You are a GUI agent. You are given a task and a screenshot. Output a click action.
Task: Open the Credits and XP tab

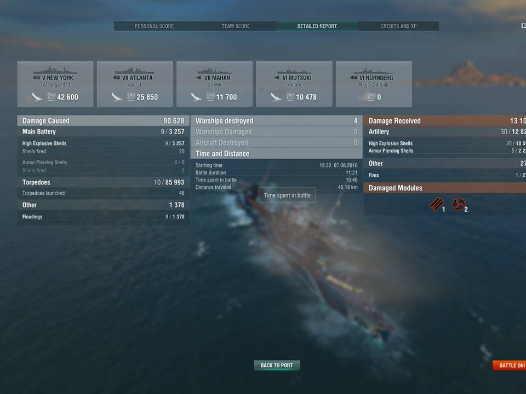pyautogui.click(x=398, y=26)
